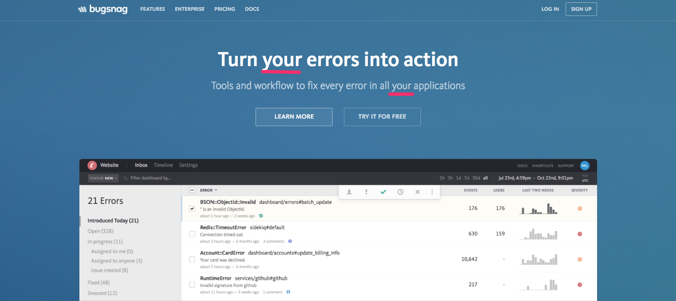
Task: Open '3 comments' on the Redis::TimeoutError row
Action: point(273,241)
